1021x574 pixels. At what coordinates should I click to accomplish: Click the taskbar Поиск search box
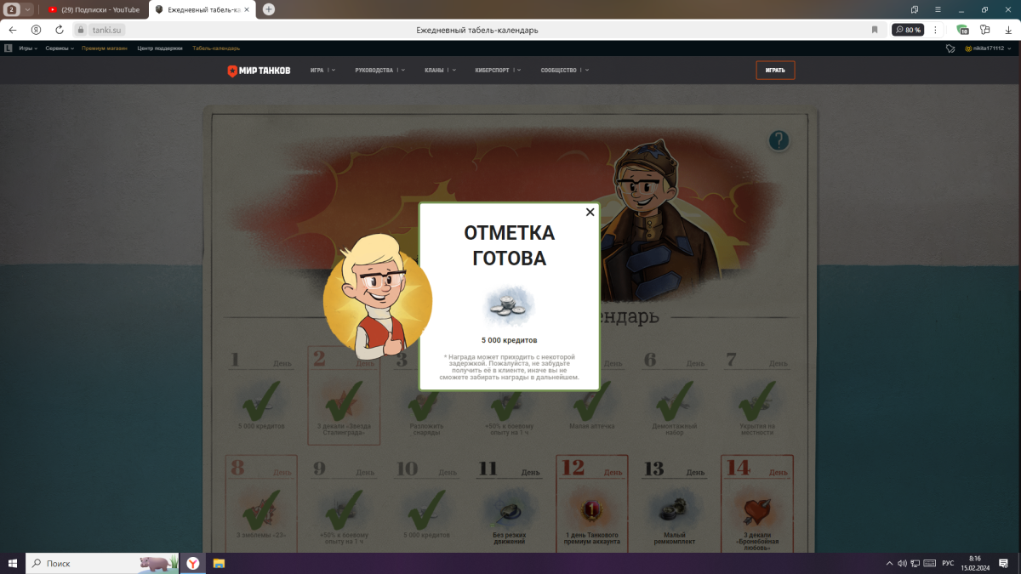pyautogui.click(x=103, y=563)
